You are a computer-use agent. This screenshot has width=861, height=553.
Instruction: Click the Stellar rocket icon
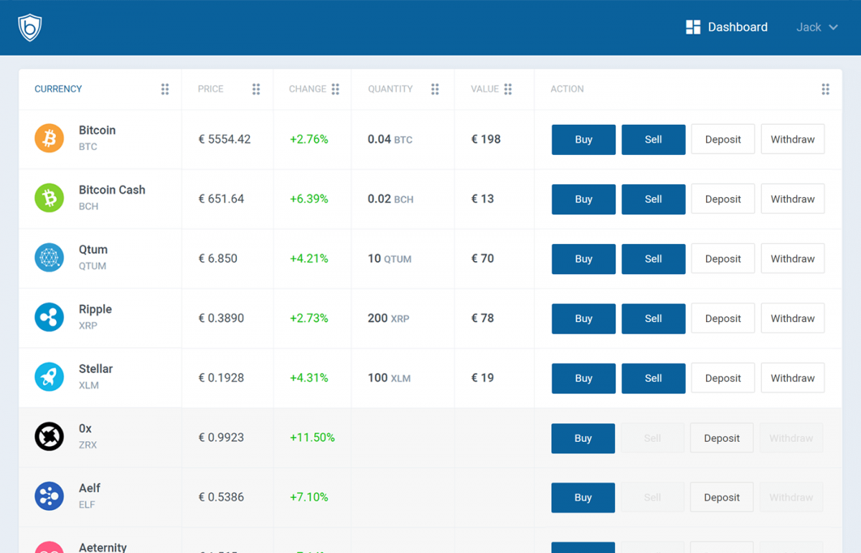point(50,377)
